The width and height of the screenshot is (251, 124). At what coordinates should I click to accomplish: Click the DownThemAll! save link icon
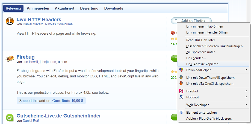181,78
